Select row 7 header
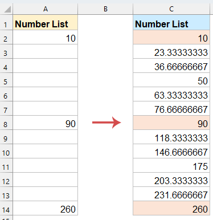The width and height of the screenshot is (213, 220). coord(6,108)
